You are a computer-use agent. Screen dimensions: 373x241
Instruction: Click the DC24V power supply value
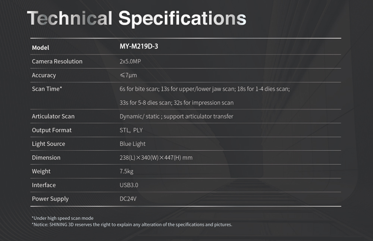[128, 198]
